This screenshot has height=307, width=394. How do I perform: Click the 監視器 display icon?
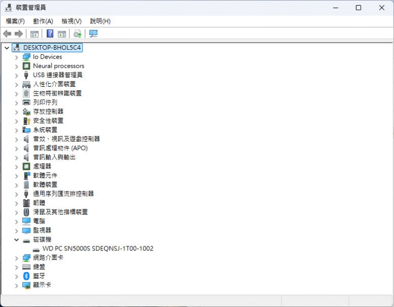point(26,231)
